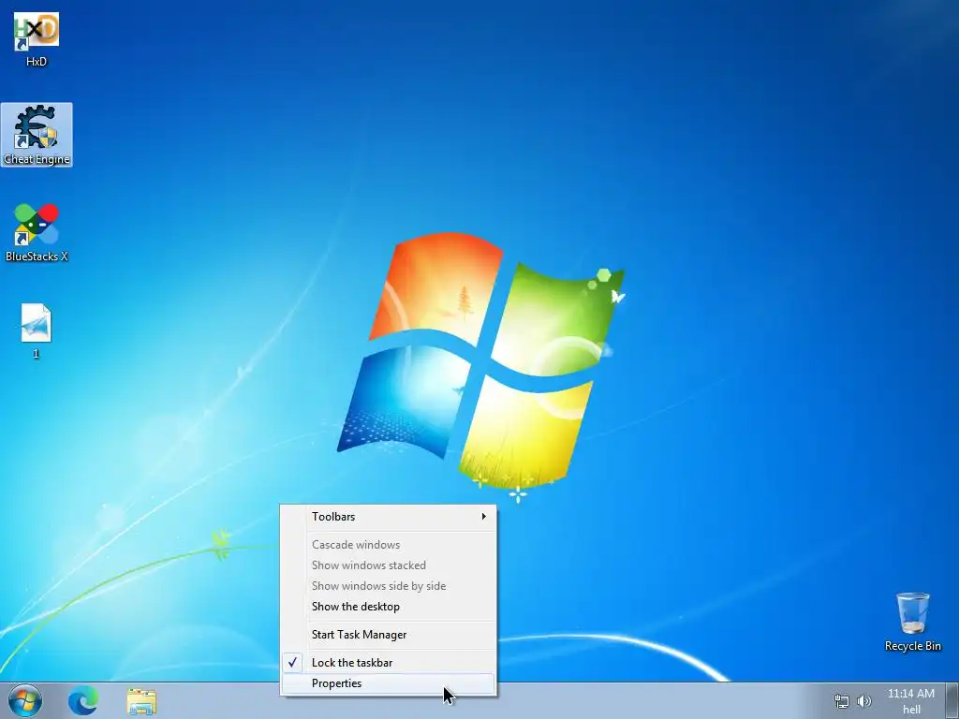The image size is (959, 719).
Task: Expand the Toolbars submenu
Action: 389,517
